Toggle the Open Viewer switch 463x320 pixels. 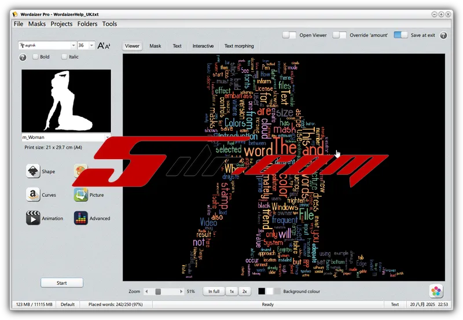pyautogui.click(x=289, y=35)
